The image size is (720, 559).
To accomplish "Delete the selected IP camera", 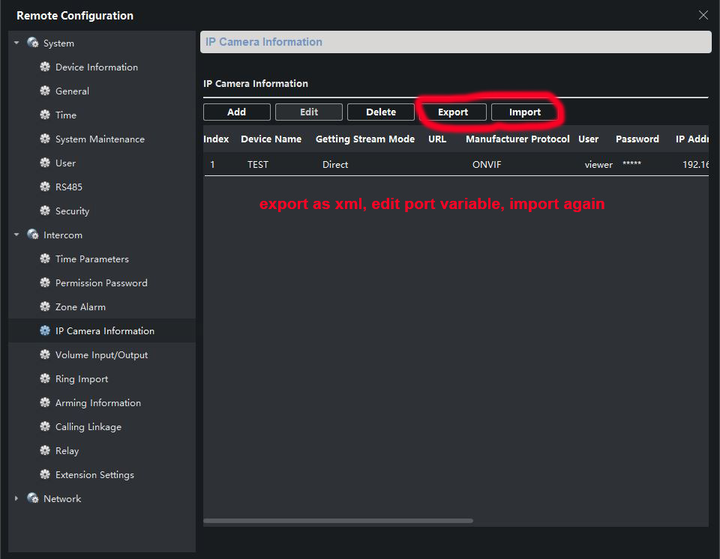I will click(381, 112).
